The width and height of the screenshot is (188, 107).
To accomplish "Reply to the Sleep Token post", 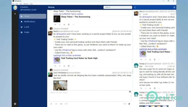I will click(x=55, y=25).
